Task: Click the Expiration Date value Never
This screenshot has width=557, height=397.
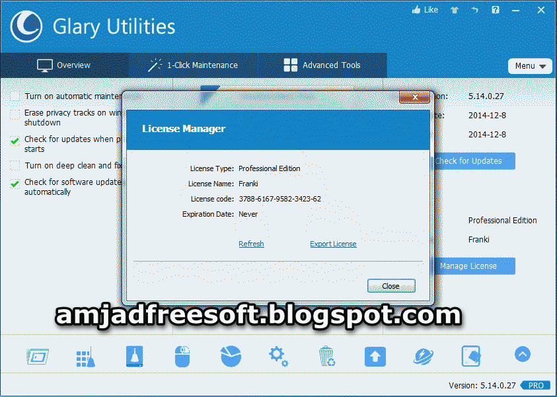Action: click(x=248, y=214)
